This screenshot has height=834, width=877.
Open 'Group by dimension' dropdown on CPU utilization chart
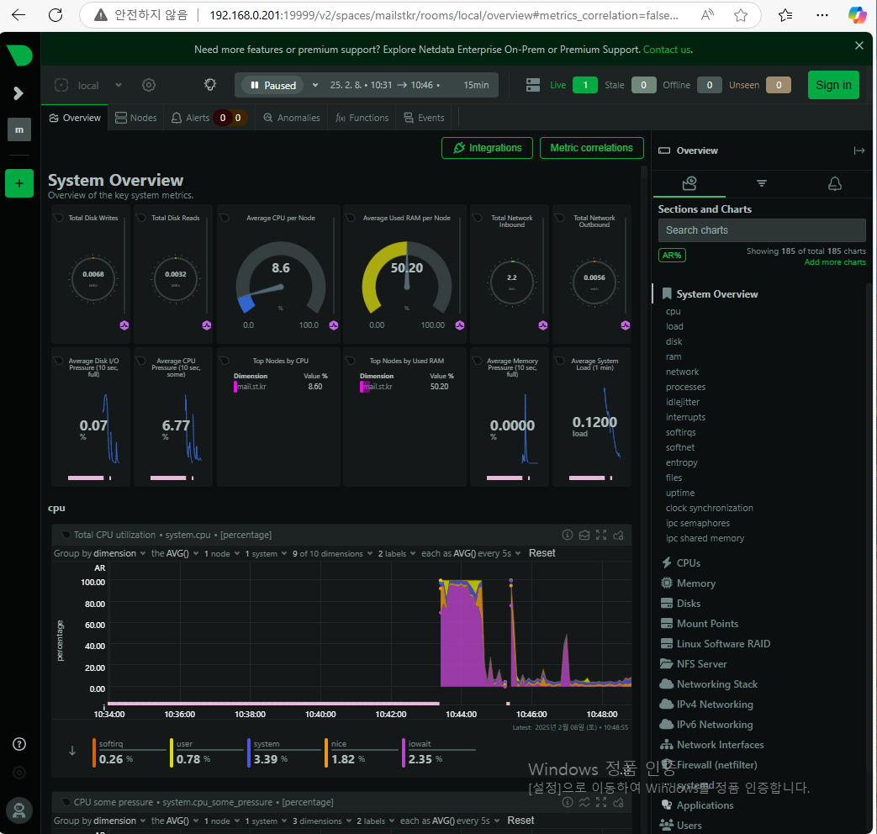coord(99,553)
